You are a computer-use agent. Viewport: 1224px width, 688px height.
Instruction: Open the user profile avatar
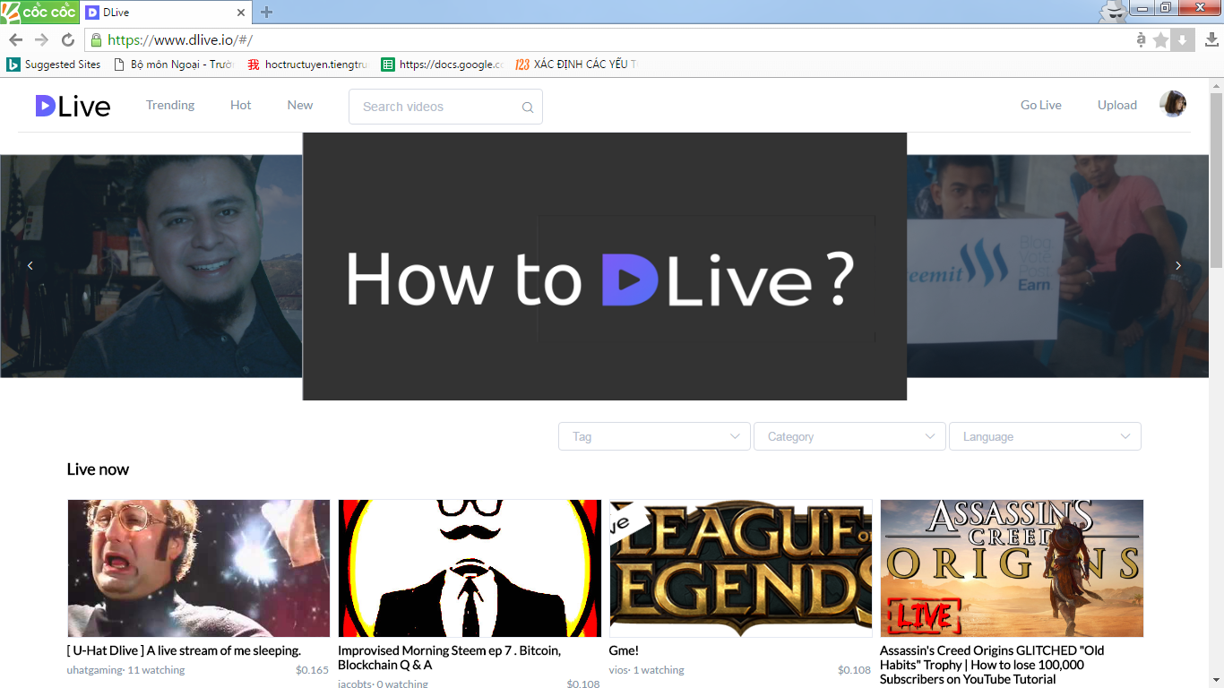(1173, 105)
